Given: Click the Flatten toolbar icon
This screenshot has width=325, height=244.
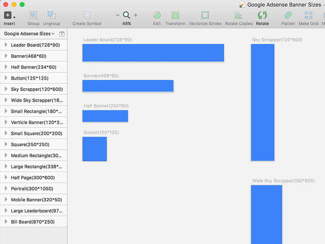Looking at the screenshot, I should 288,15.
